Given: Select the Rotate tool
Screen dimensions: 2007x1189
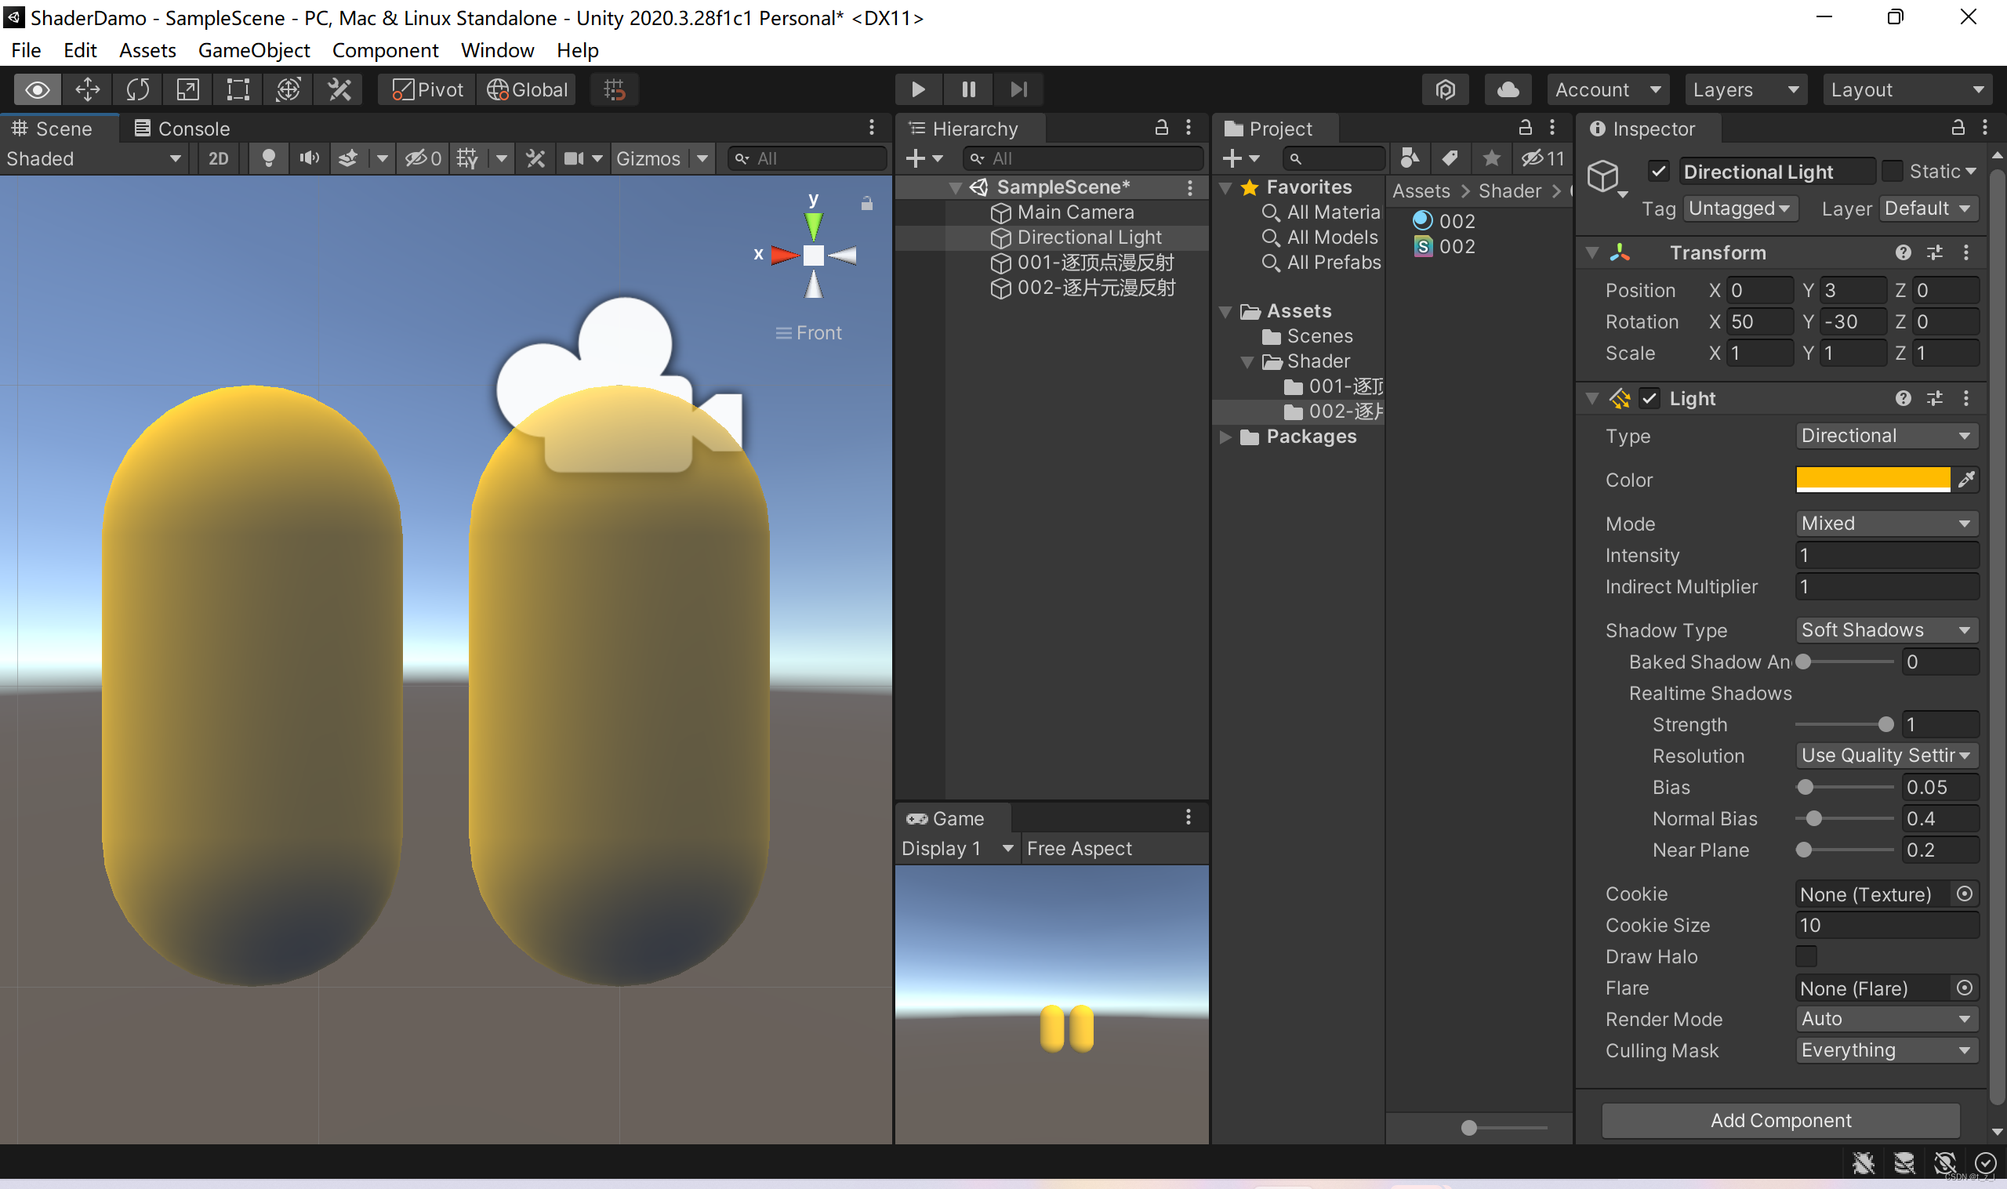Looking at the screenshot, I should (138, 89).
